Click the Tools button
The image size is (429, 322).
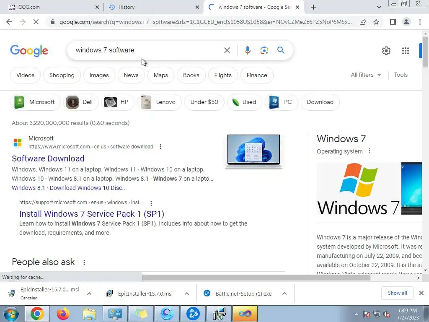click(x=401, y=75)
